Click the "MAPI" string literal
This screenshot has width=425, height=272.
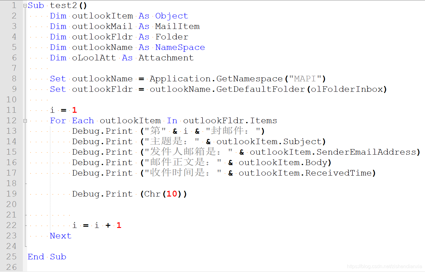pyautogui.click(x=305, y=79)
